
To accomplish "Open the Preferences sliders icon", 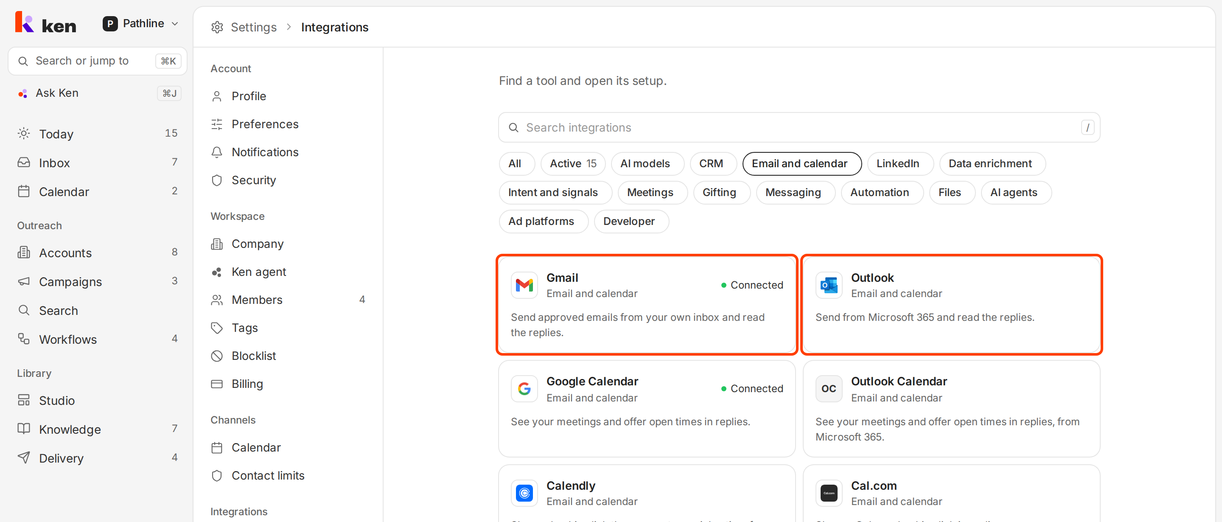I will click(217, 124).
